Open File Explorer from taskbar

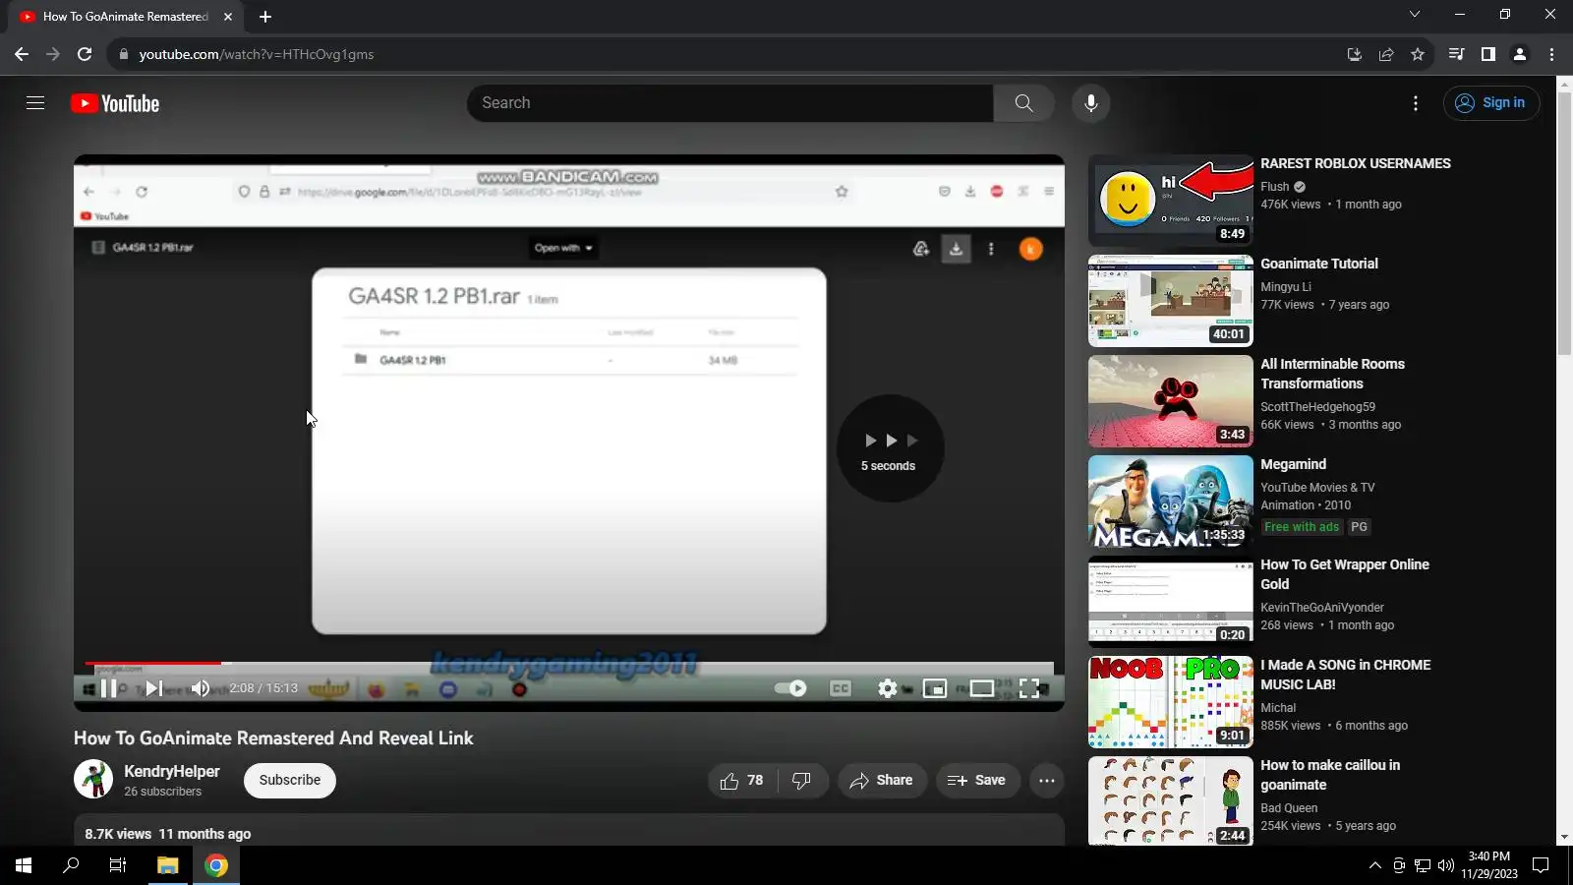[168, 865]
